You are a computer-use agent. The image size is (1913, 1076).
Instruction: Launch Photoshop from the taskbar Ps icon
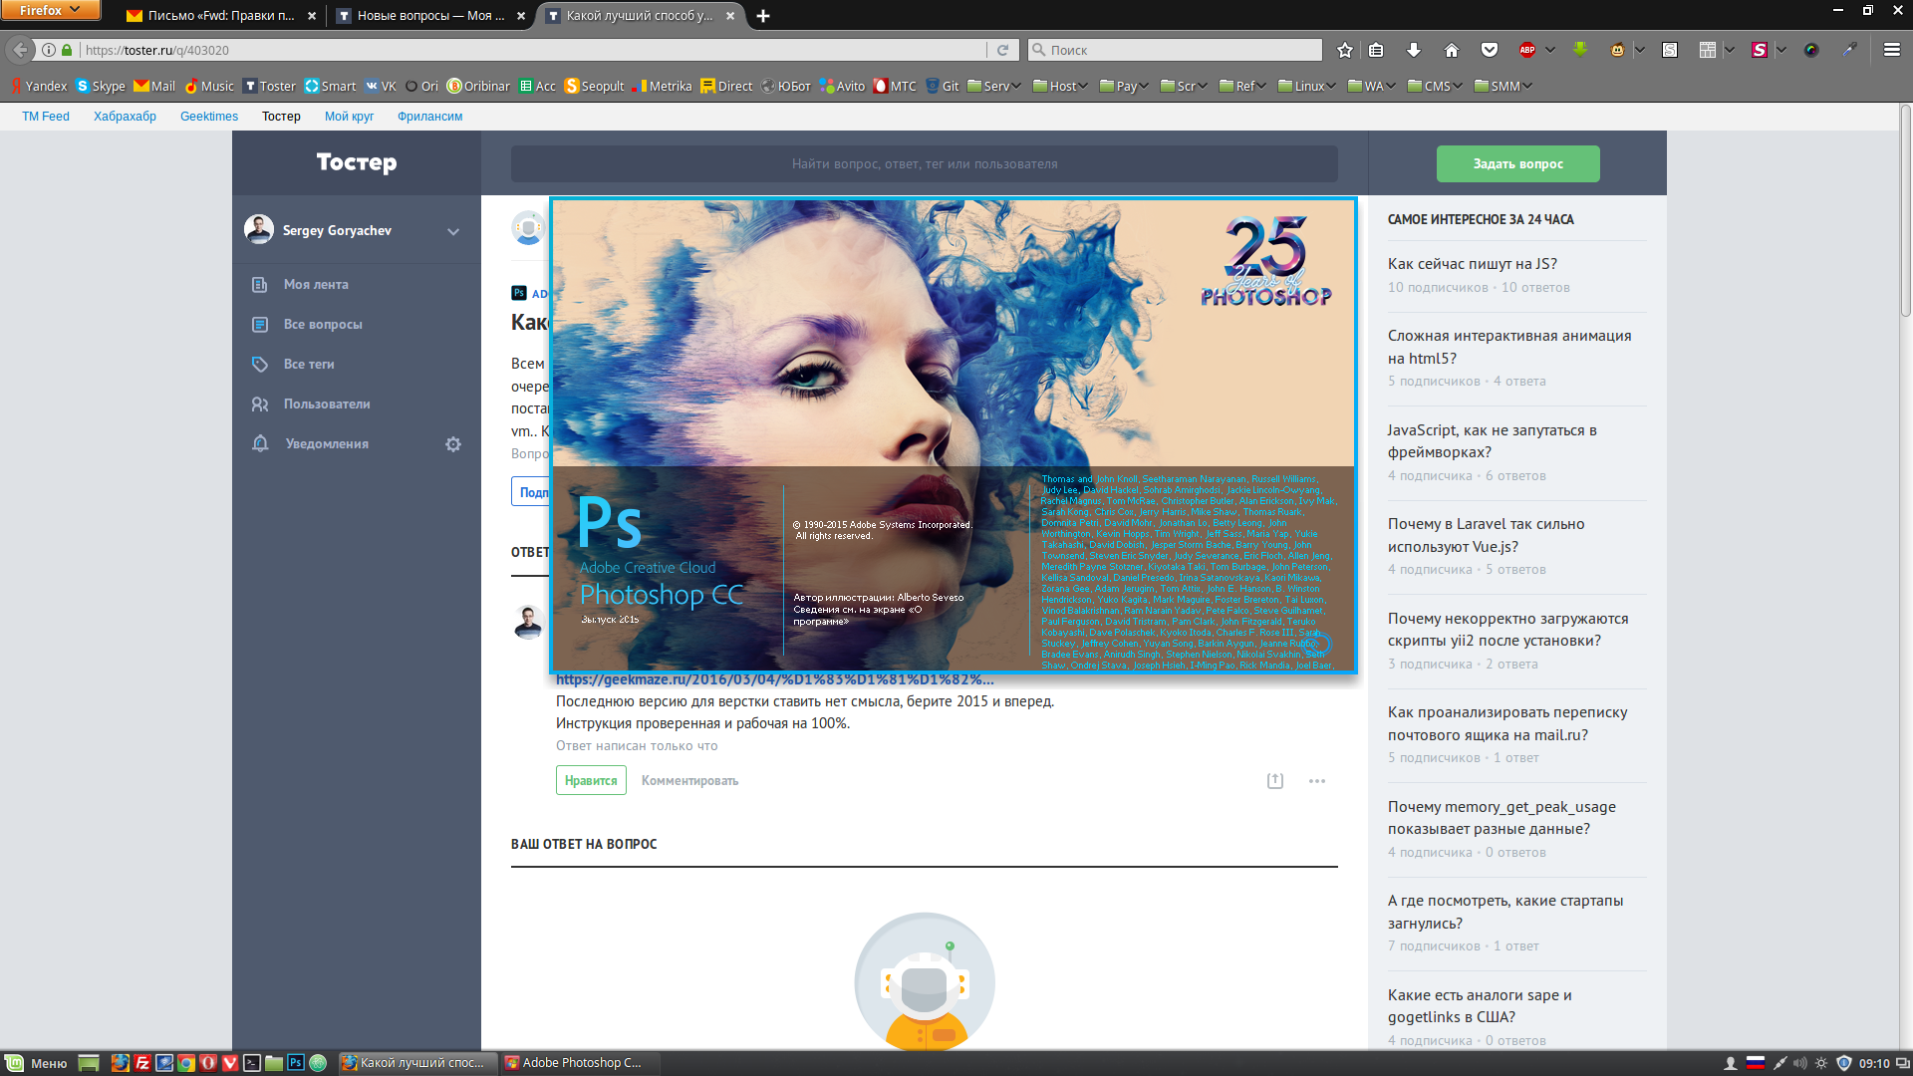coord(296,1063)
